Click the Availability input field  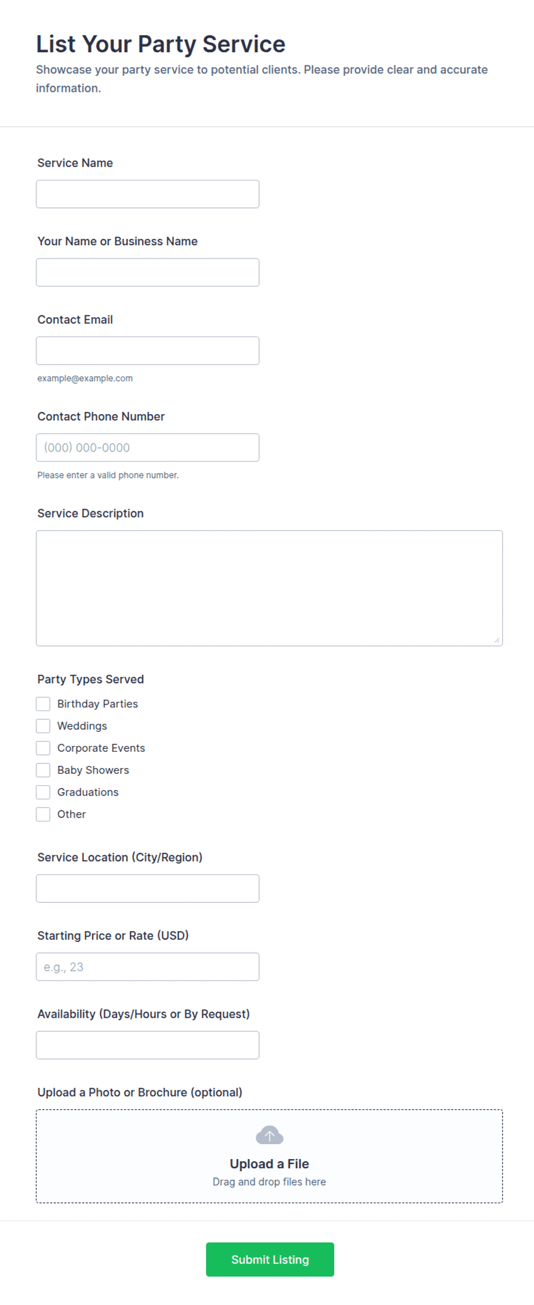(148, 1045)
